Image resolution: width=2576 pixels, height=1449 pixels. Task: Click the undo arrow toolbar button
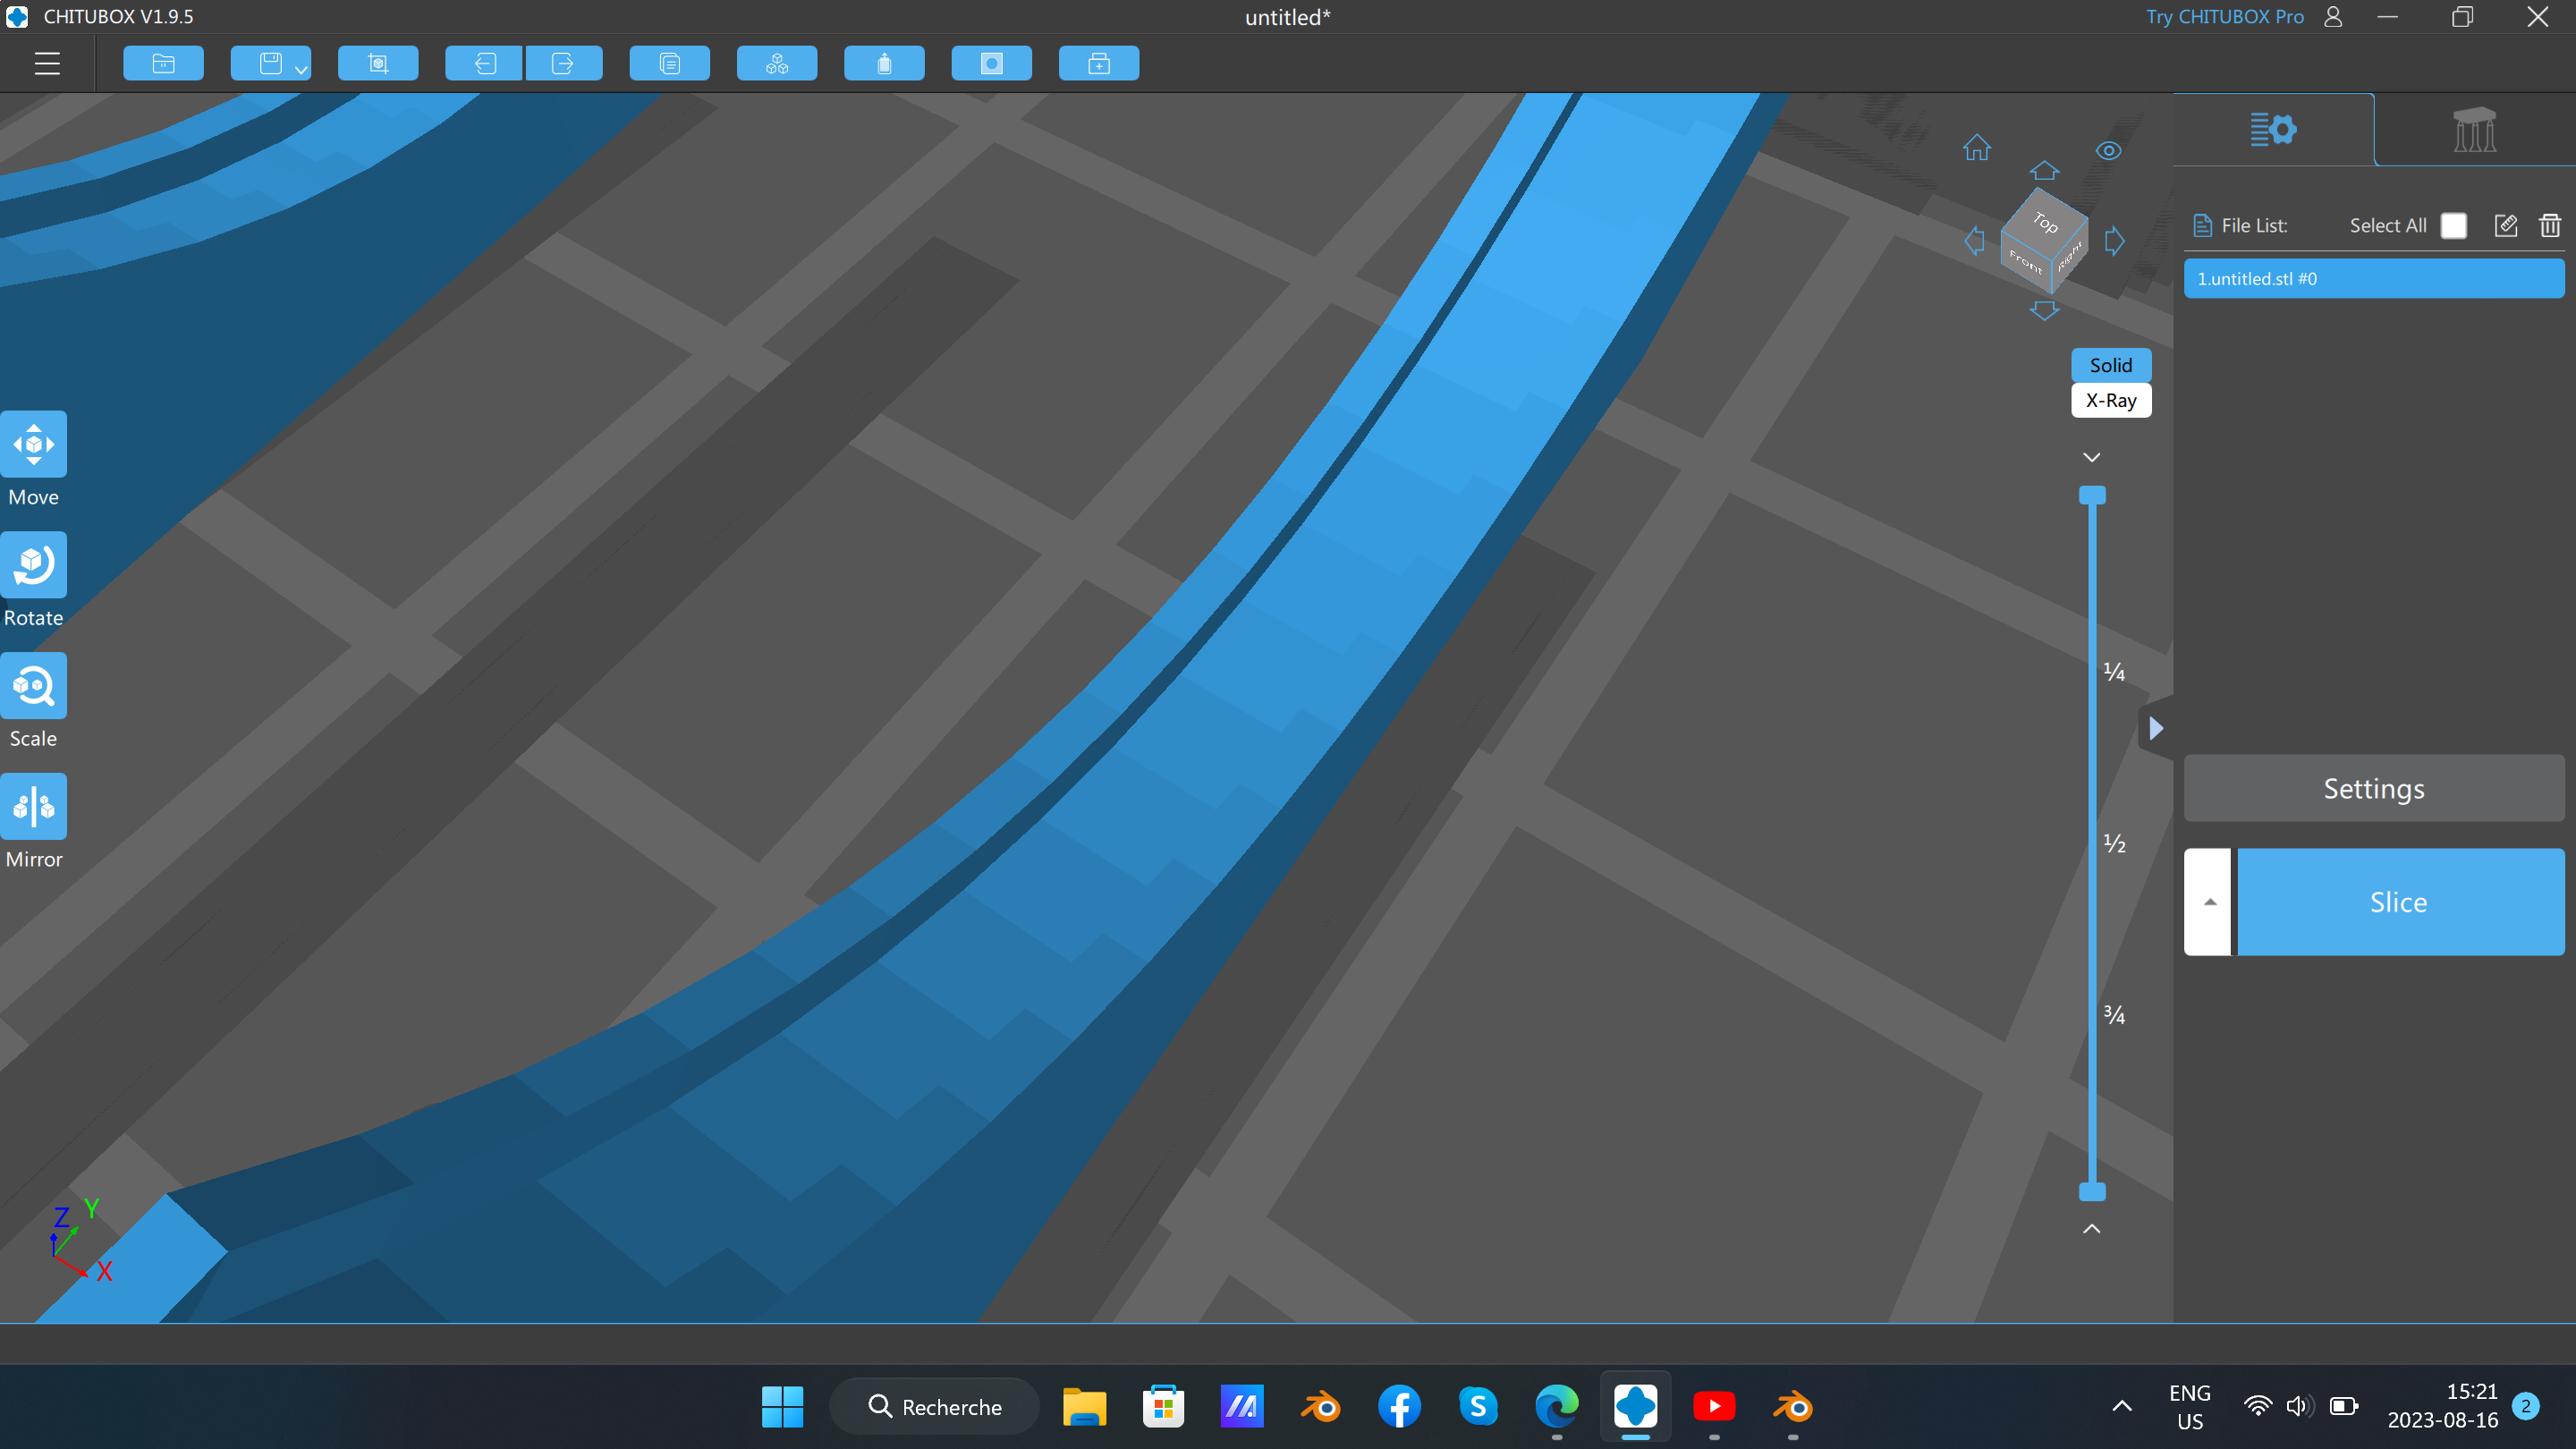(x=485, y=64)
